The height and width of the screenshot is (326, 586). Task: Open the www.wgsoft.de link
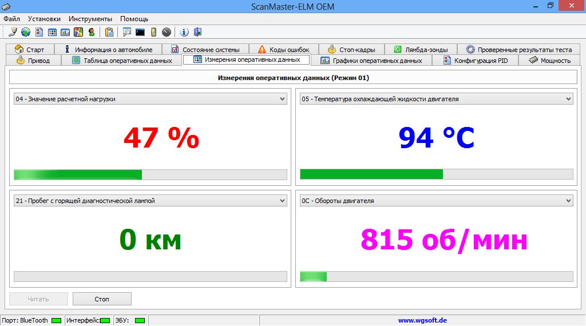point(422,321)
